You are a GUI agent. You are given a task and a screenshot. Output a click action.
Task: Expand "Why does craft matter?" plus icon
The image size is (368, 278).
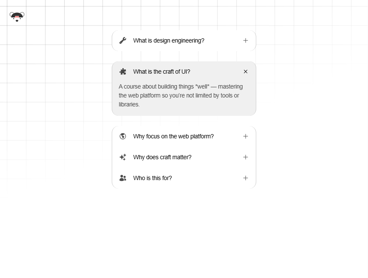click(x=246, y=157)
